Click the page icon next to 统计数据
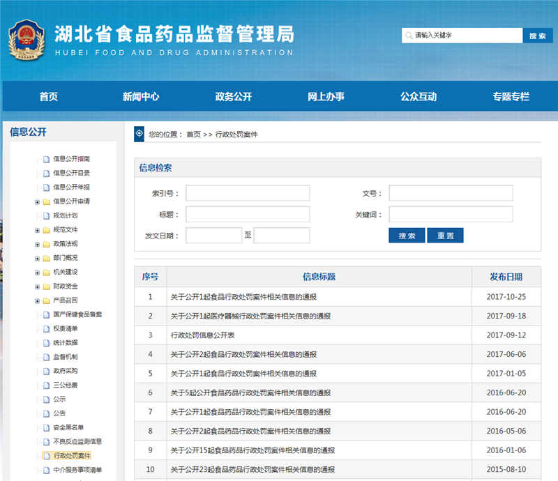The width and height of the screenshot is (558, 481). (46, 343)
